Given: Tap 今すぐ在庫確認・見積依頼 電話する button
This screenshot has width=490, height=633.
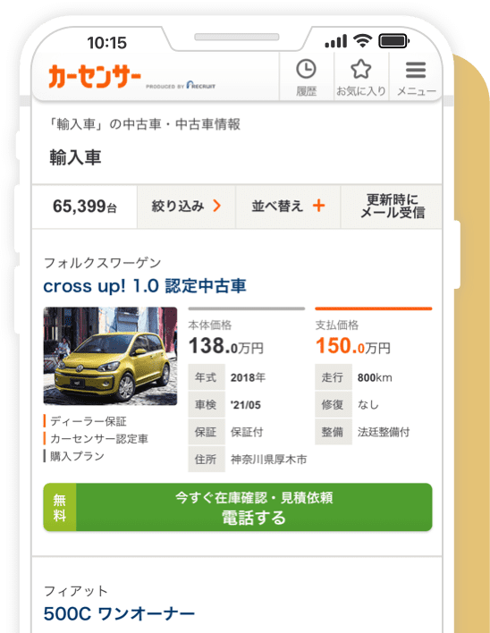Looking at the screenshot, I should 238,507.
